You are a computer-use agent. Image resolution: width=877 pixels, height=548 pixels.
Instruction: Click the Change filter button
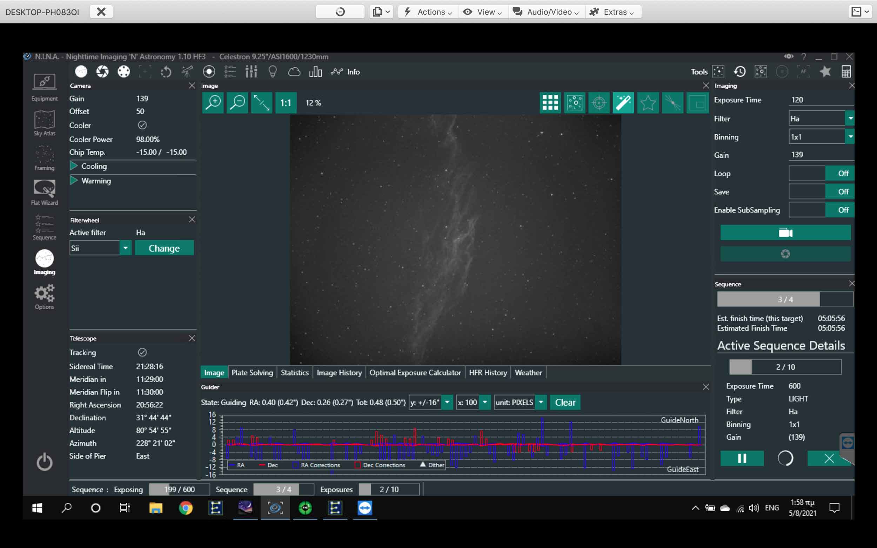click(164, 248)
